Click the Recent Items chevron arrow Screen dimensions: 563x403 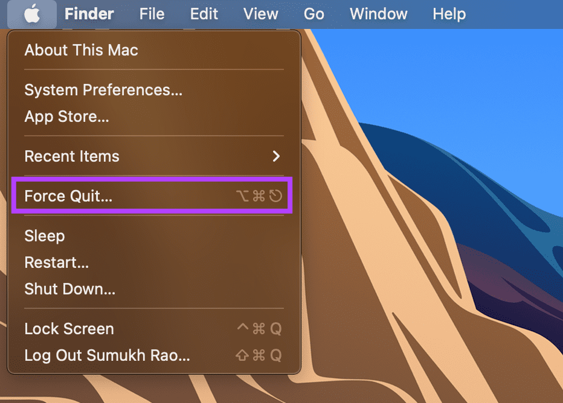pos(275,156)
